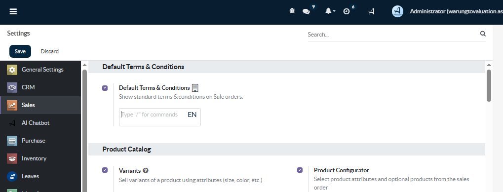Click main panel scroll up arrow

pyautogui.click(x=489, y=65)
